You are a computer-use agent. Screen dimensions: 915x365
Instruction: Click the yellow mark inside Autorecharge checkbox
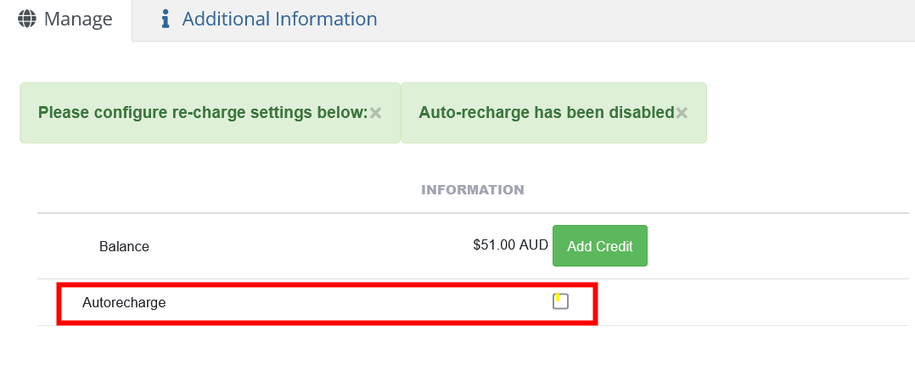click(x=557, y=298)
